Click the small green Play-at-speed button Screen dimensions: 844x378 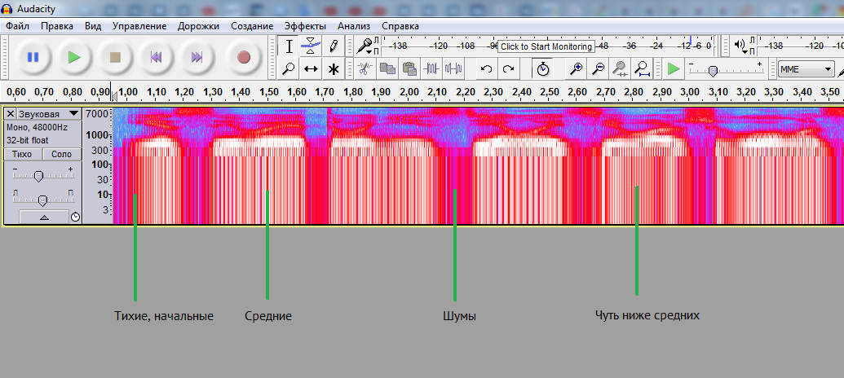pyautogui.click(x=673, y=68)
